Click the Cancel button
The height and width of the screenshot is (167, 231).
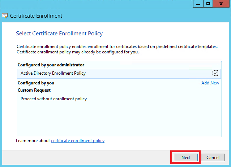(213, 158)
